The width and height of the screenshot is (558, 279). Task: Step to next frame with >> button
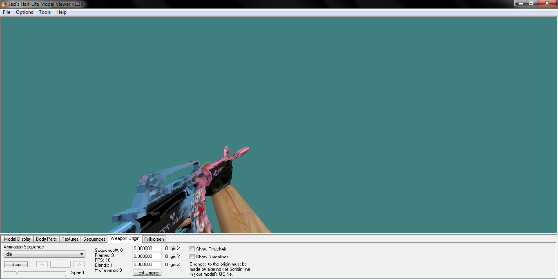[79, 264]
